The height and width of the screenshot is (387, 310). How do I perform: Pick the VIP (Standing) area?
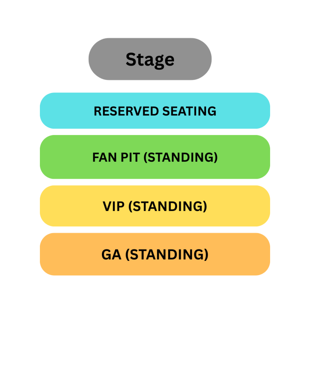point(155,206)
